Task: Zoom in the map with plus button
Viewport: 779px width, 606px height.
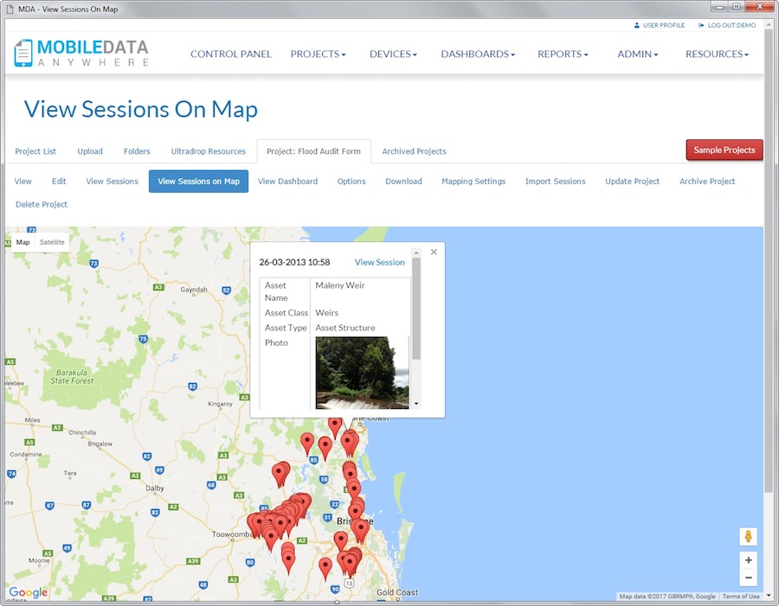Action: pyautogui.click(x=748, y=560)
